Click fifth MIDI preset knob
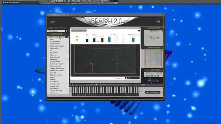 (158, 76)
